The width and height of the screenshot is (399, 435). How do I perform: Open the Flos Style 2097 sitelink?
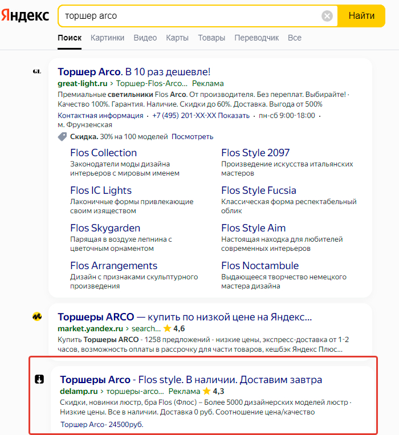(x=255, y=153)
